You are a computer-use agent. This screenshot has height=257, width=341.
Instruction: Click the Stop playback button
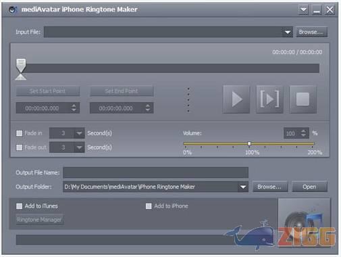tap(303, 99)
